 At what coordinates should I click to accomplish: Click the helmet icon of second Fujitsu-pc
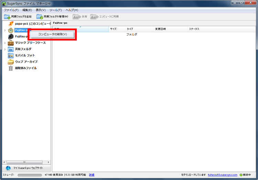[11, 36]
